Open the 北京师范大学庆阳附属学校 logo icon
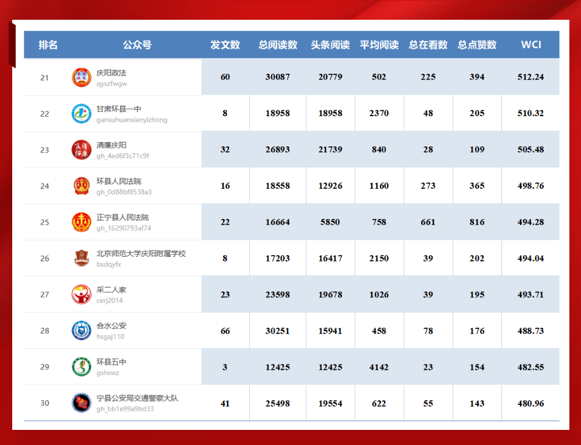 coord(81,258)
